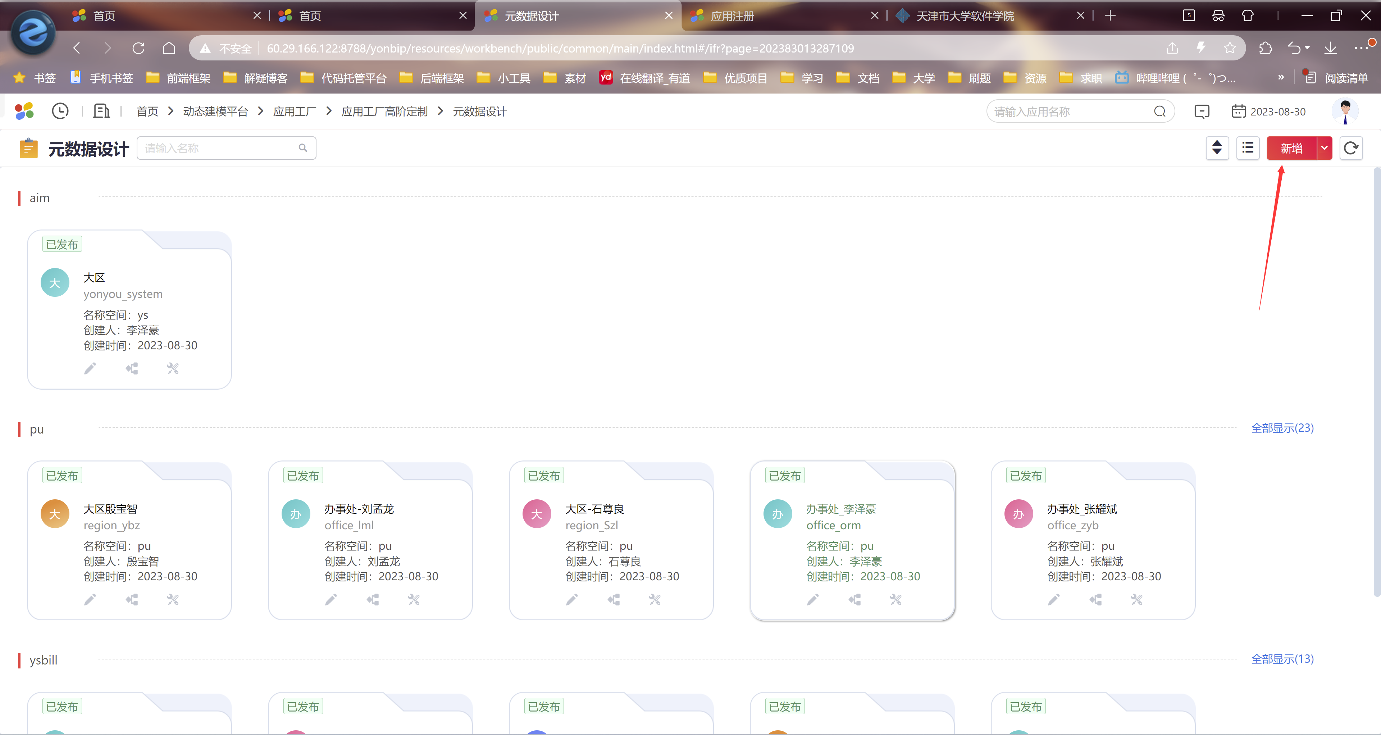The height and width of the screenshot is (735, 1381).
Task: Expand the hidden bookmarks overflow chevron
Action: click(x=1281, y=78)
